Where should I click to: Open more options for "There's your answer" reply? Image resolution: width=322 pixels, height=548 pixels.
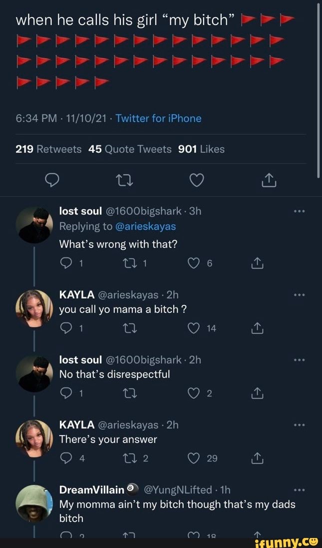pos(300,425)
